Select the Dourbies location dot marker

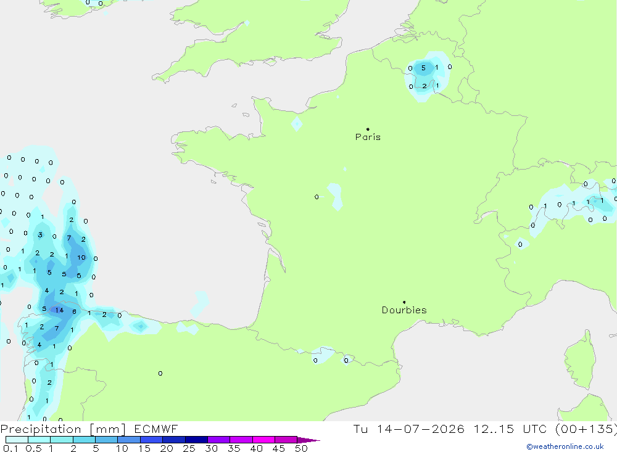(x=404, y=302)
